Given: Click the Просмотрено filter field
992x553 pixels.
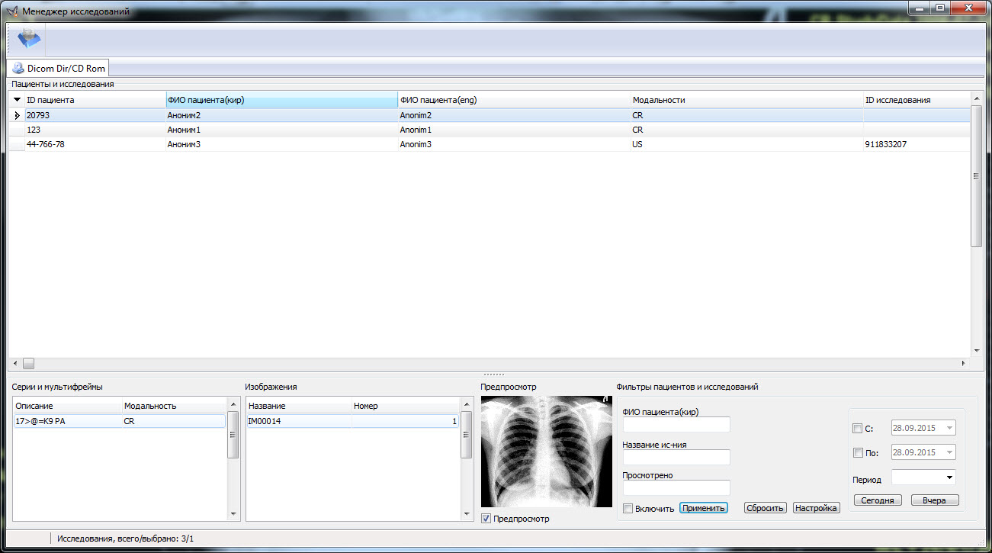Looking at the screenshot, I should pyautogui.click(x=676, y=487).
